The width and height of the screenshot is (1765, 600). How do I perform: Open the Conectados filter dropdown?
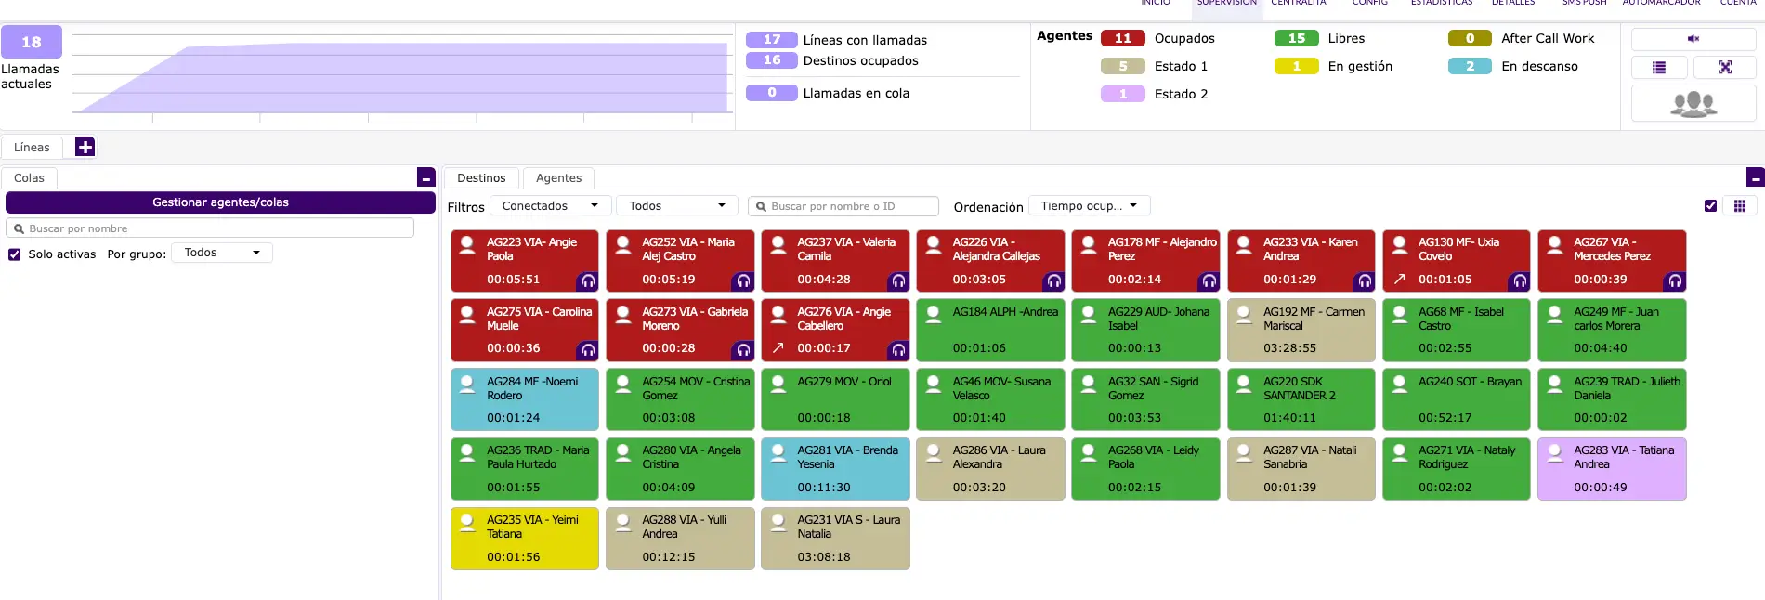550,206
